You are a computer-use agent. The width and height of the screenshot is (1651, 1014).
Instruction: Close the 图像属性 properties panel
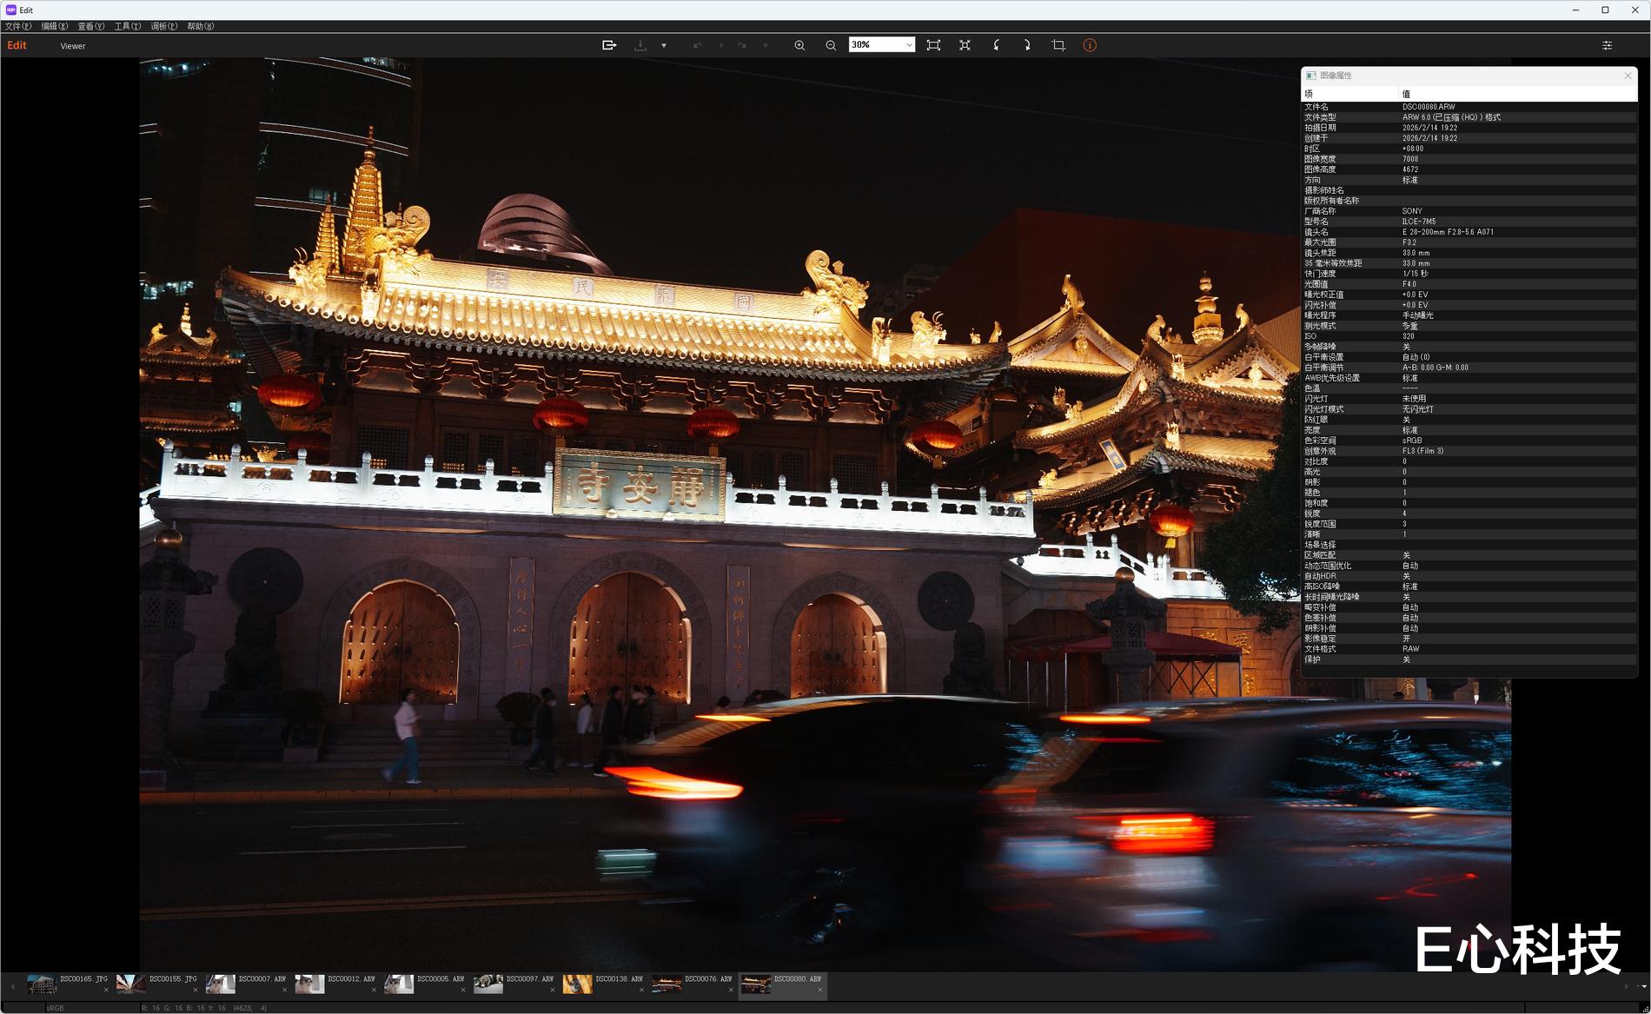[x=1628, y=76]
